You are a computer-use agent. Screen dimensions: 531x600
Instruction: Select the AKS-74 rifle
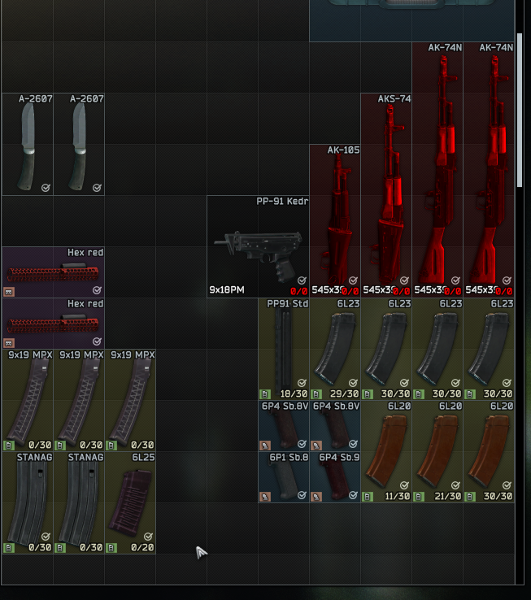tap(386, 196)
